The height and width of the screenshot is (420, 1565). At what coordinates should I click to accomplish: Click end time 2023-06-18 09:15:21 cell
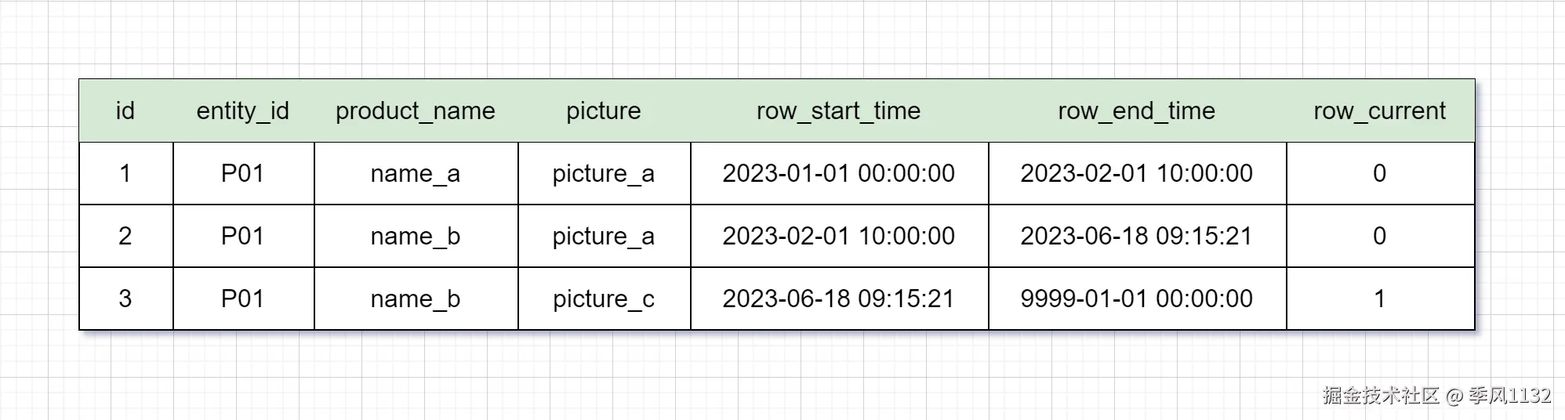[x=1137, y=236]
